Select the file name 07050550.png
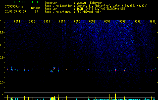The height and width of the screenshot is (100, 158). [x=14, y=7]
